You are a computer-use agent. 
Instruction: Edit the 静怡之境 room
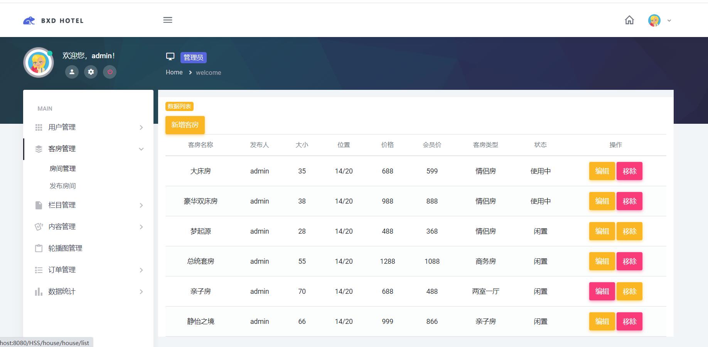(x=602, y=322)
